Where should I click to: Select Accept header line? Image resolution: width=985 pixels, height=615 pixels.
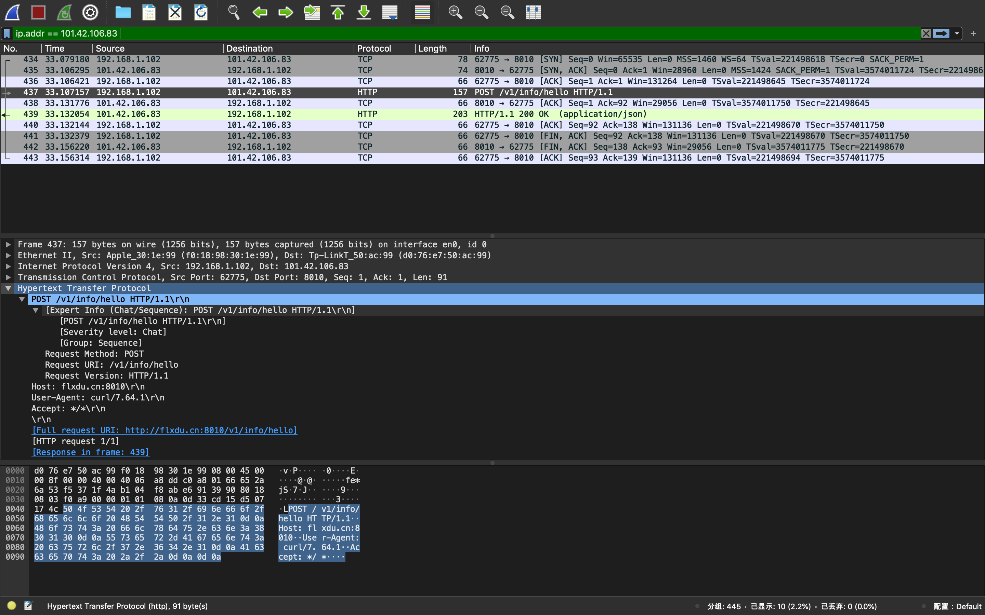pyautogui.click(x=68, y=409)
